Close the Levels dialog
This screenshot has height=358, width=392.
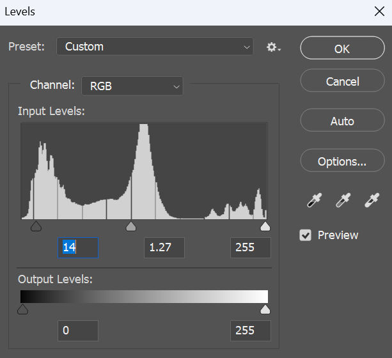point(379,12)
